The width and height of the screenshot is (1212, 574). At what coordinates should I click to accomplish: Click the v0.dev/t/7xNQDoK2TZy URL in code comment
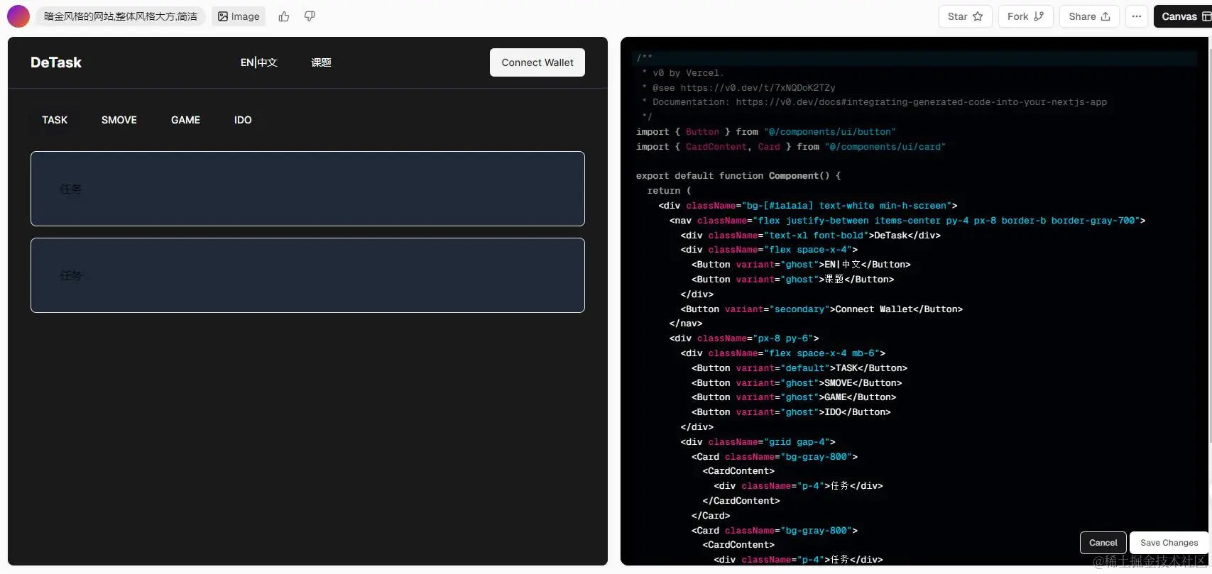[x=758, y=88]
